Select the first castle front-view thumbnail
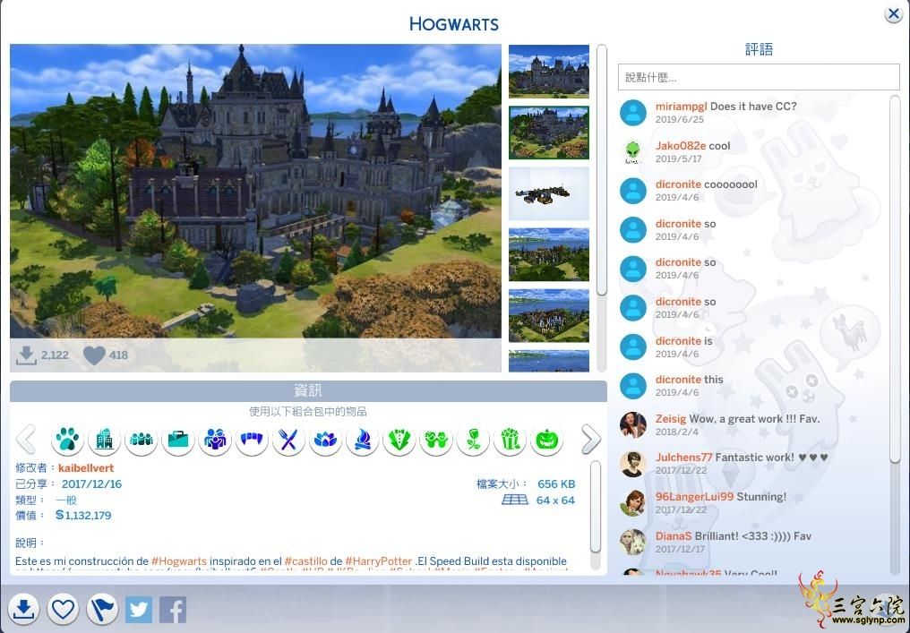Screen dimensions: 910x633 (549, 72)
